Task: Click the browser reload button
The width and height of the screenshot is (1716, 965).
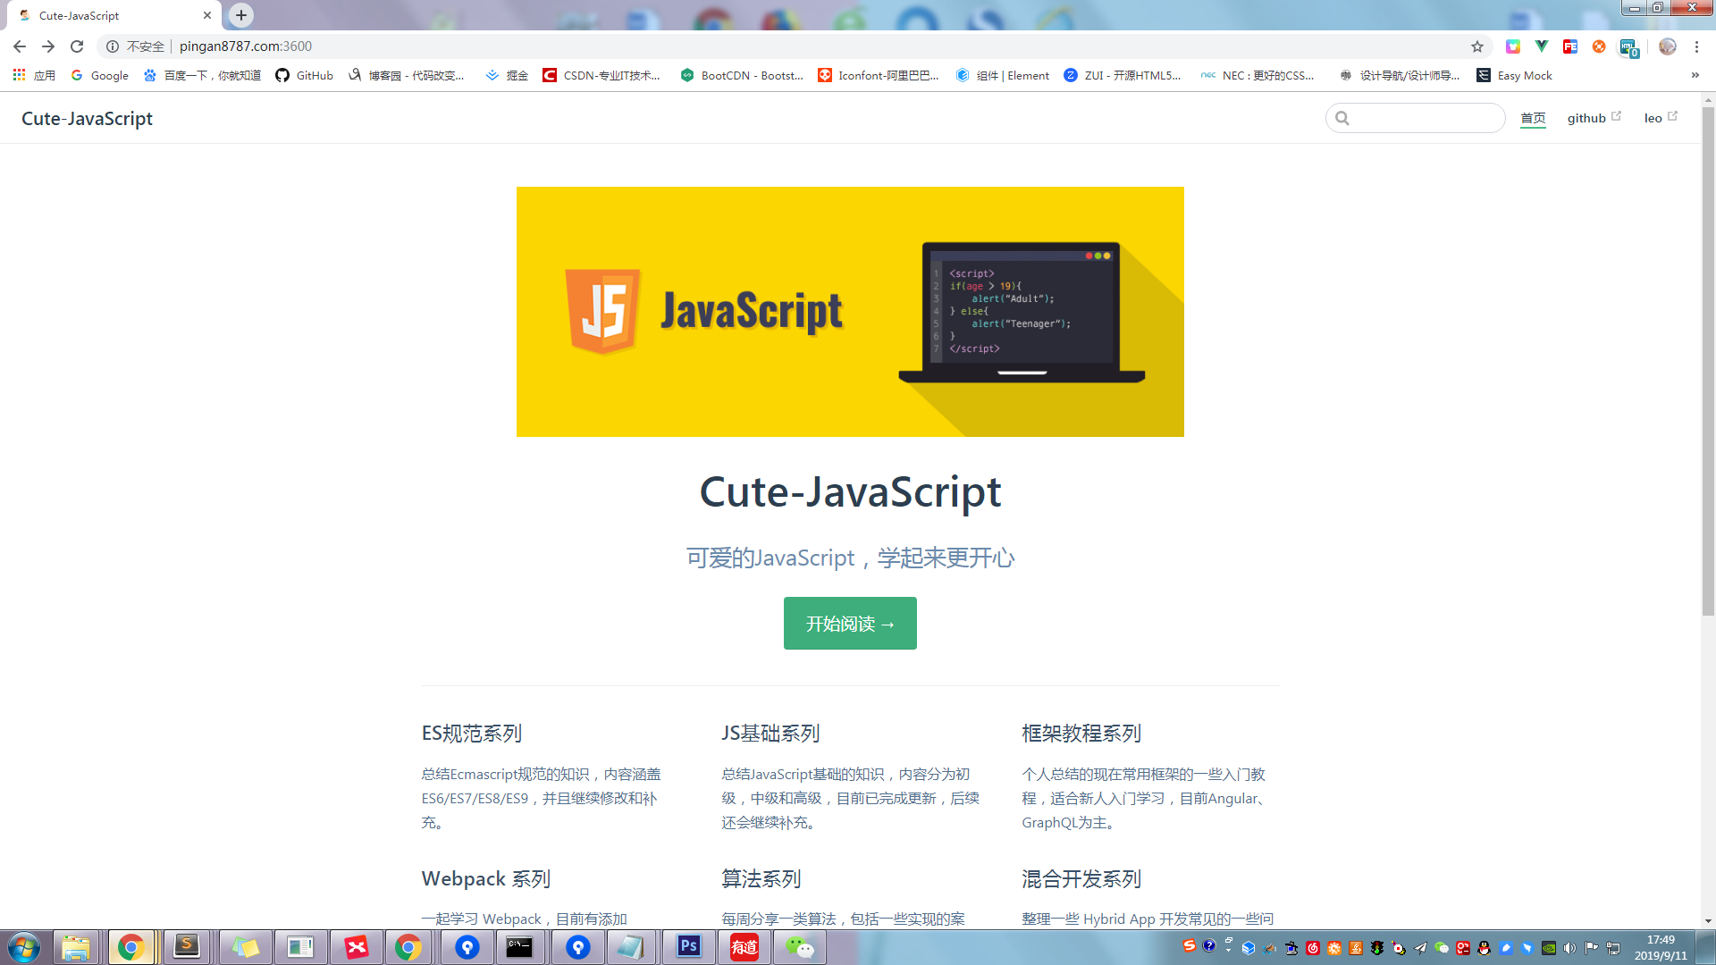Action: click(77, 46)
